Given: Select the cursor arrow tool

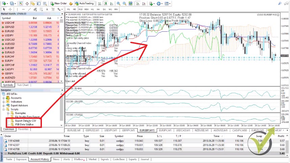Looking at the screenshot, I should coord(3,9).
